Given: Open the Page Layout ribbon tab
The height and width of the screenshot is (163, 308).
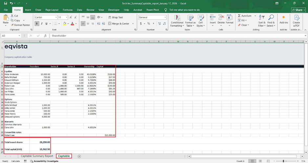Looking at the screenshot, I should click(x=52, y=10).
